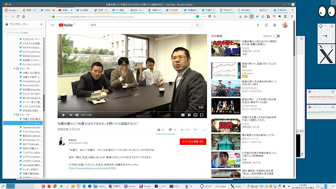336x189 pixels.
Task: Open YouTube upload video icon
Action: point(258,25)
